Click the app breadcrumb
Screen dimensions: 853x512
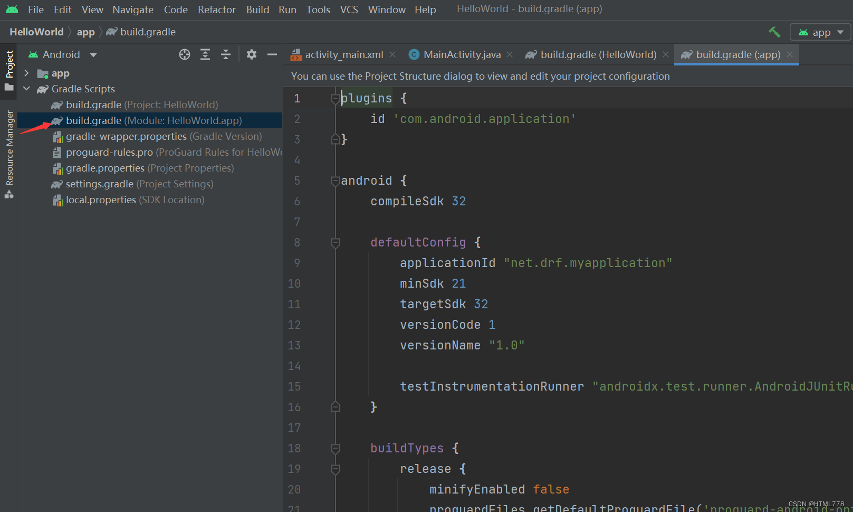pyautogui.click(x=86, y=32)
